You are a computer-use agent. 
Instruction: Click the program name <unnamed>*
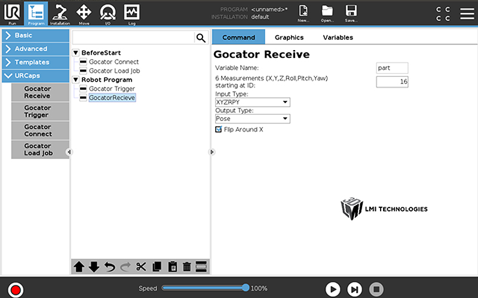pyautogui.click(x=269, y=10)
